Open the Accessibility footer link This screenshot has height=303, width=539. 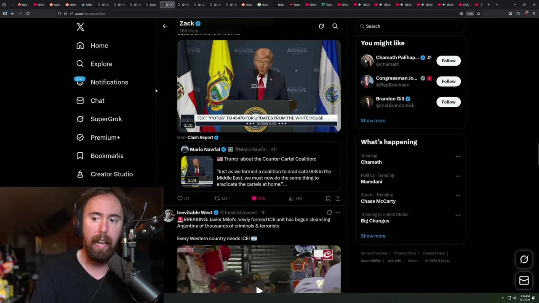pos(371,260)
